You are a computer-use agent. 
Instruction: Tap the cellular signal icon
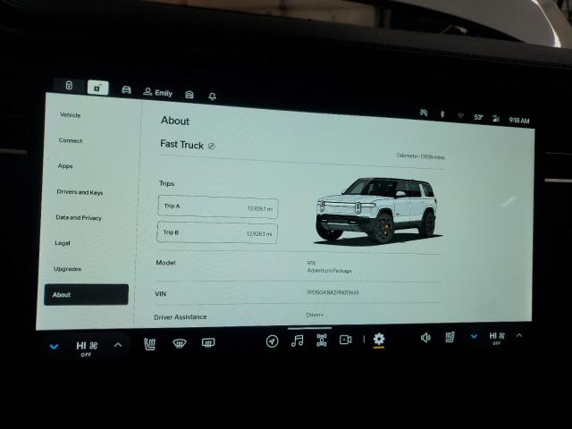point(495,118)
